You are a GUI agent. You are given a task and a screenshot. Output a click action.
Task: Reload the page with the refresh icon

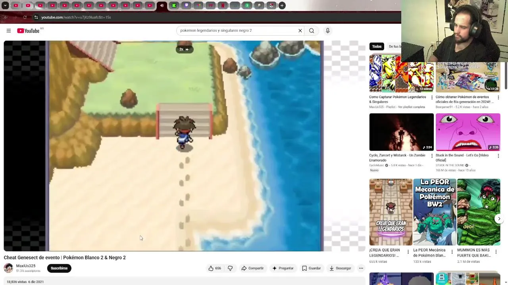[25, 17]
